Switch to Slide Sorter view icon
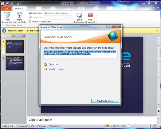This screenshot has height=129, width=161. pyautogui.click(x=111, y=126)
